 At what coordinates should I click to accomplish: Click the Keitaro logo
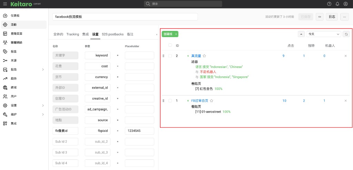click(21, 4)
